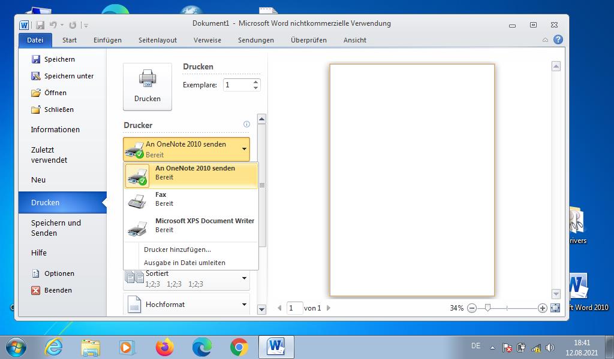The height and width of the screenshot is (359, 614).
Task: Click the Undo icon in quick access toolbar
Action: click(x=53, y=25)
